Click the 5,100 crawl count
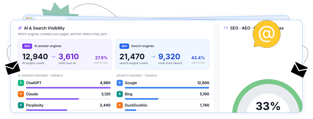313x119 pixels. click(x=204, y=94)
